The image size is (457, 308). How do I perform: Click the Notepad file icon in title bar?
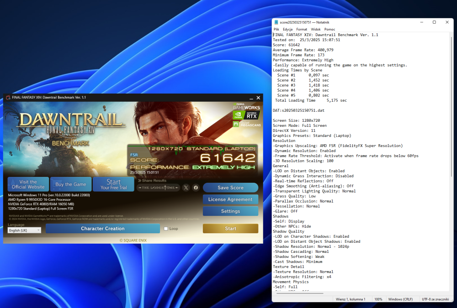click(x=276, y=22)
